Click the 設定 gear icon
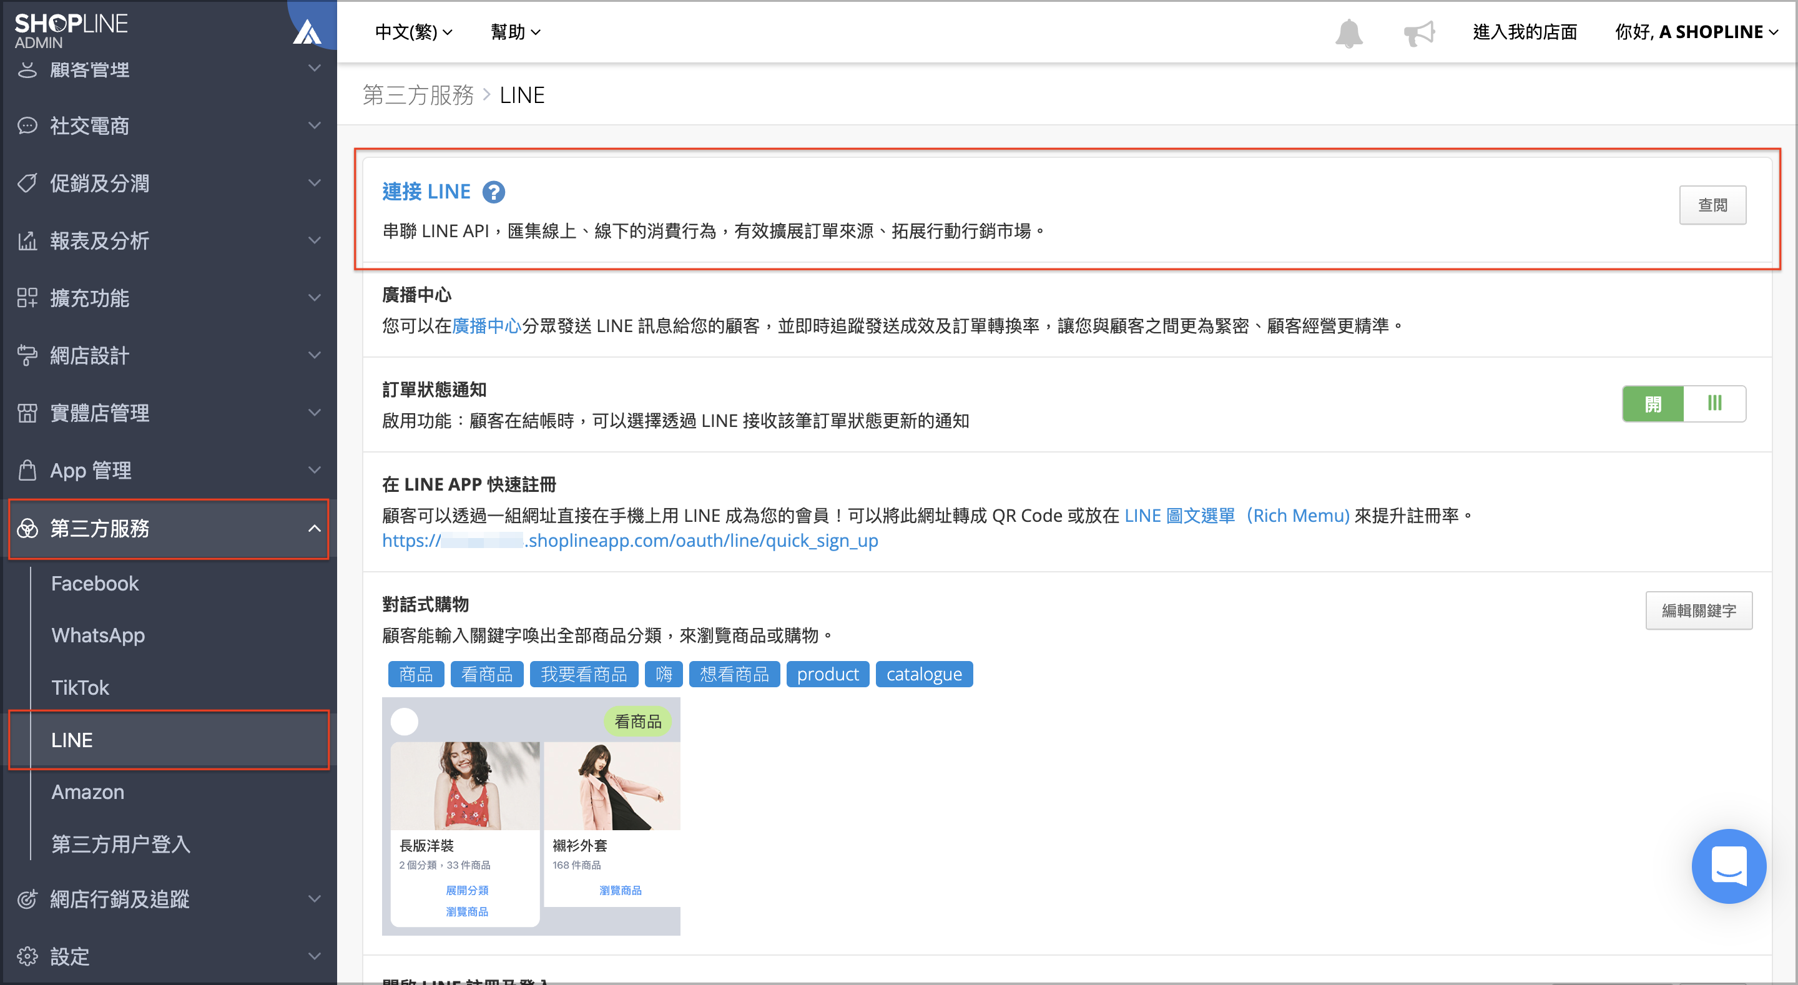1798x985 pixels. (x=27, y=956)
